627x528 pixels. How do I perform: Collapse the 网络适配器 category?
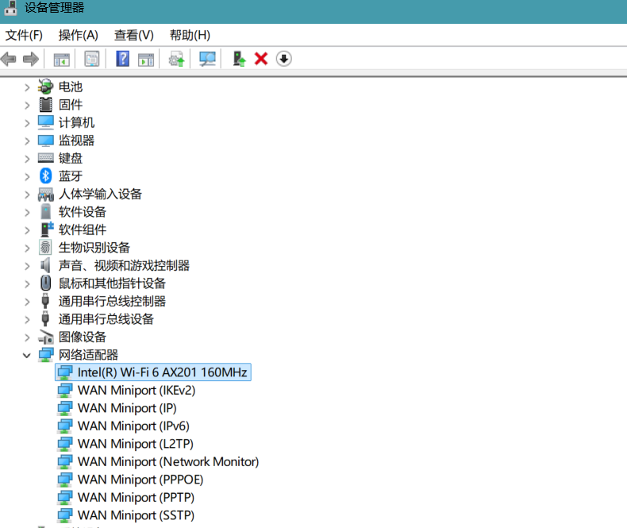[x=27, y=355]
